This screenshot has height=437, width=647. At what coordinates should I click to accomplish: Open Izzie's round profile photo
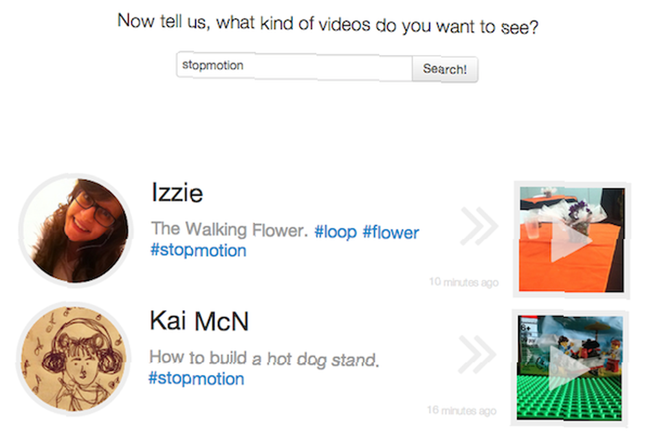(76, 230)
